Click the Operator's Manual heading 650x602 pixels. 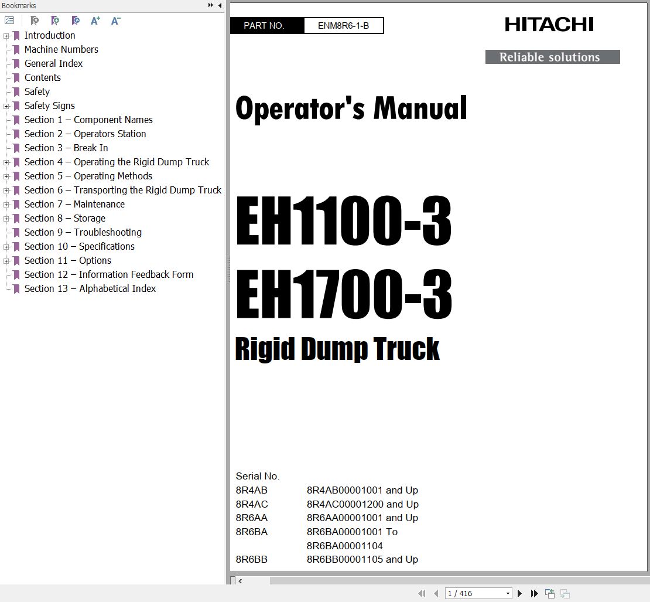pos(351,108)
